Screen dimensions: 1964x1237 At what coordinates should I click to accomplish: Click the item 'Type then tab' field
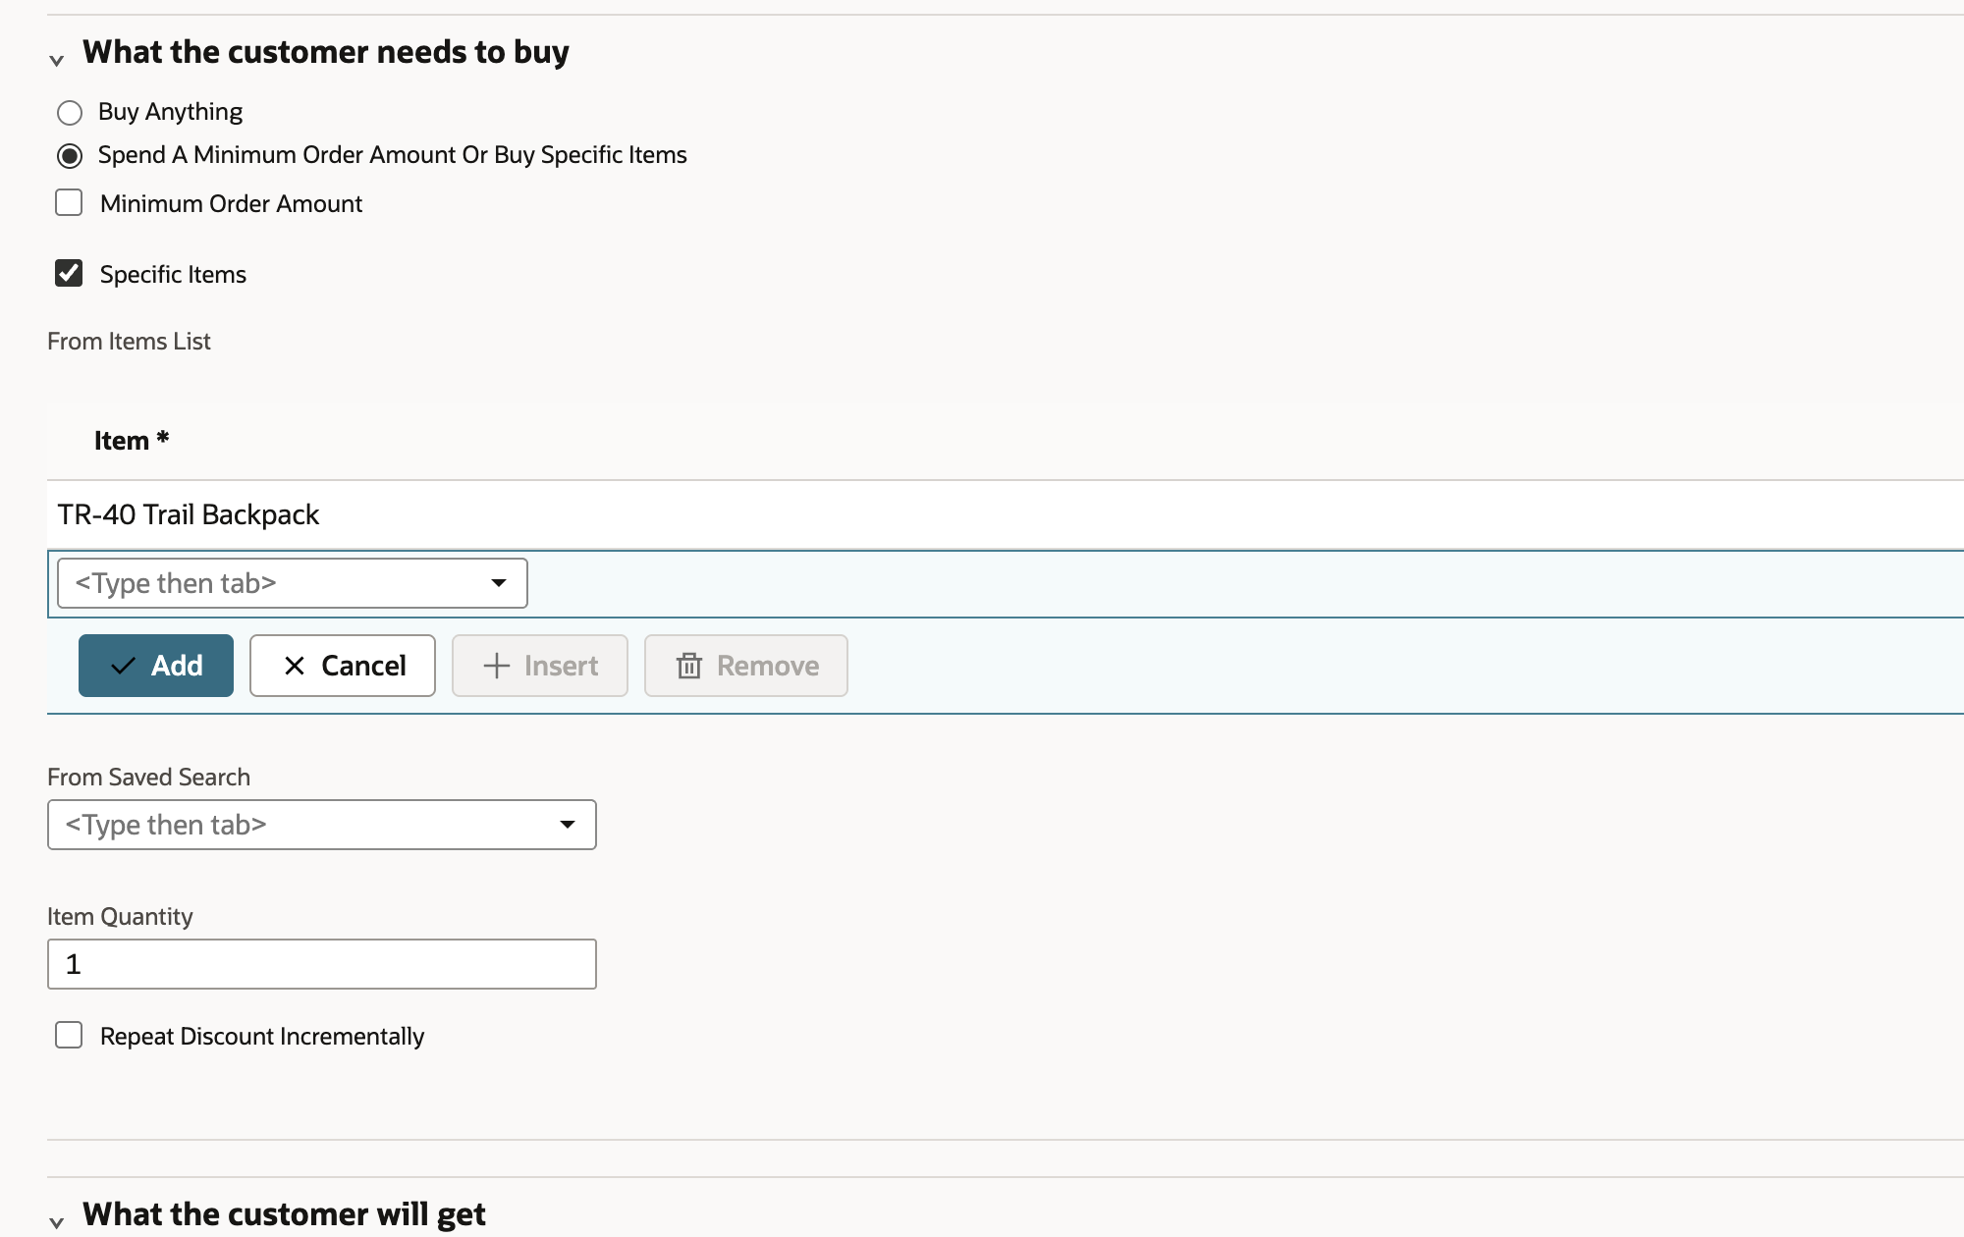(x=293, y=583)
